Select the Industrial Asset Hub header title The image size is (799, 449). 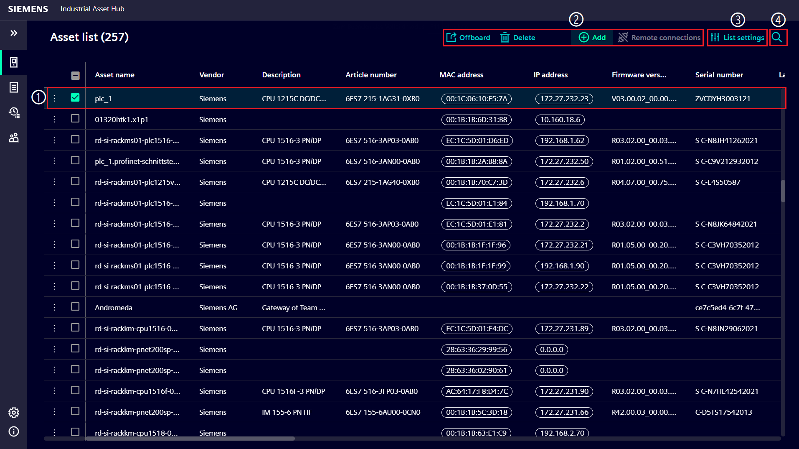(92, 9)
